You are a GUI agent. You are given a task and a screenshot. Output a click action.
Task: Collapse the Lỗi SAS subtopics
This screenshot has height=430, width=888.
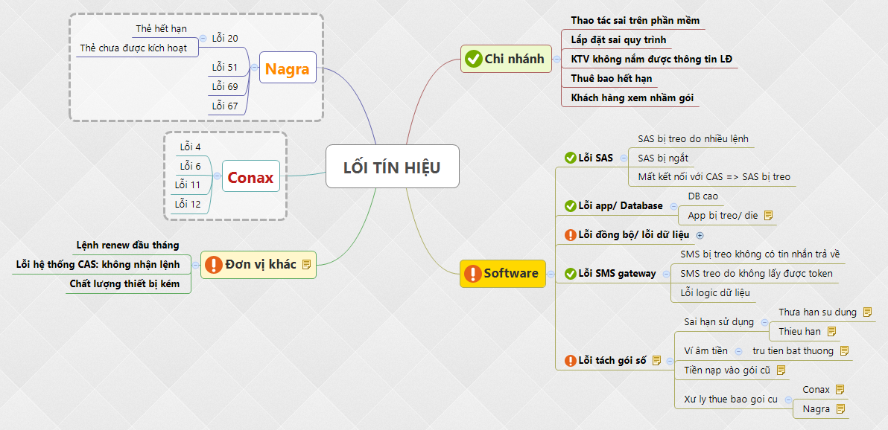tap(624, 158)
